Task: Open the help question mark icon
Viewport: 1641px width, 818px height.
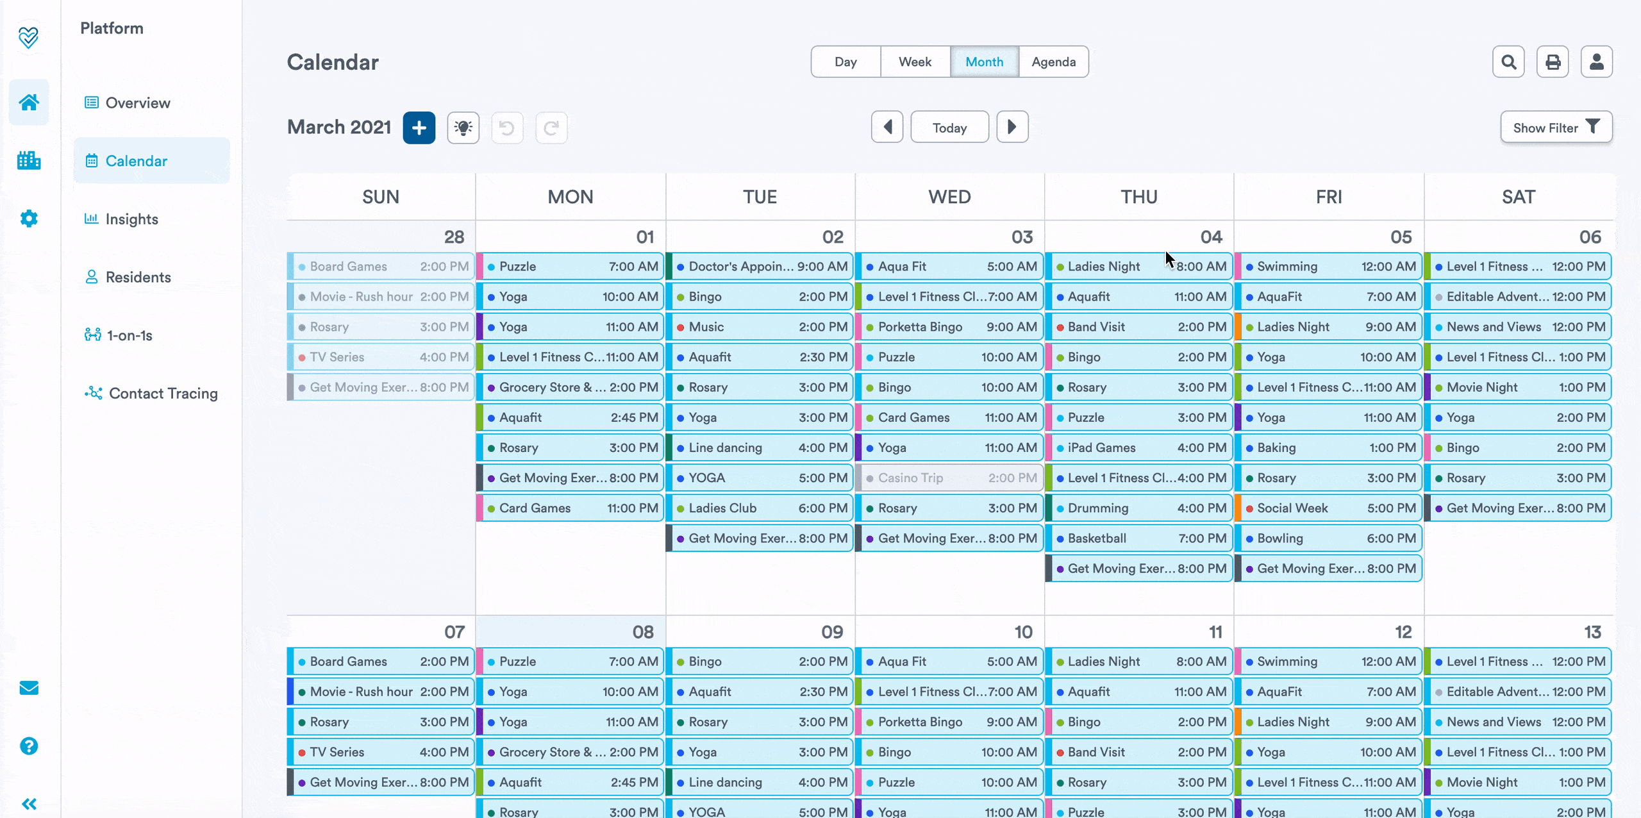Action: tap(29, 746)
